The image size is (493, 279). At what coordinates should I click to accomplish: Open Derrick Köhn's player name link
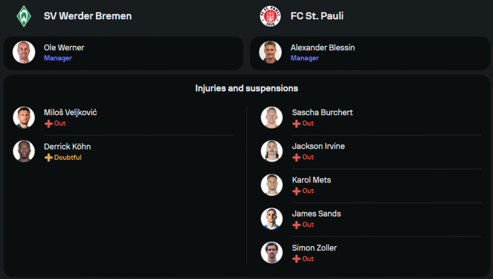pos(67,147)
